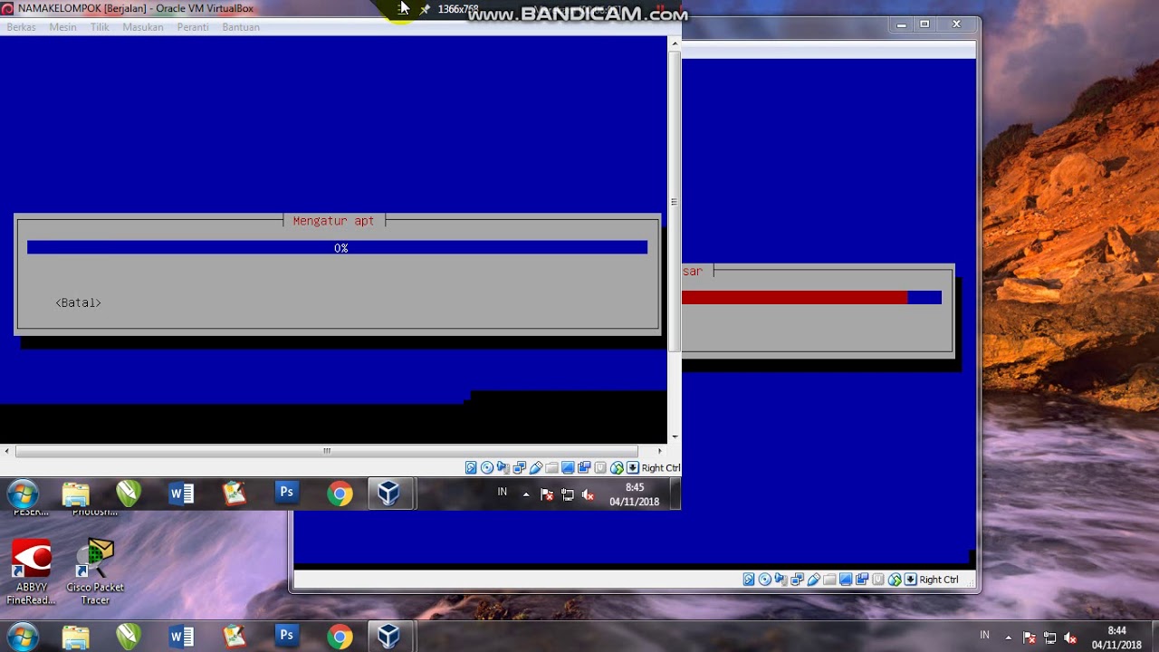Click network indicator in background VM status bar
This screenshot has height=652, width=1159.
(x=798, y=580)
